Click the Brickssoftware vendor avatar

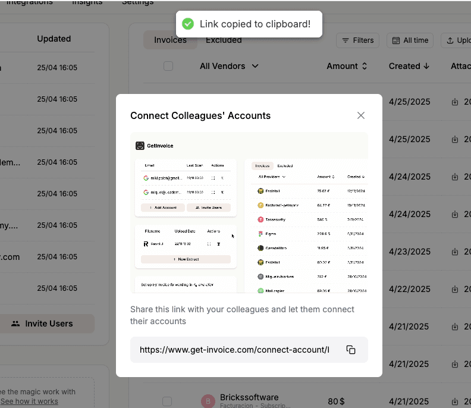click(208, 401)
